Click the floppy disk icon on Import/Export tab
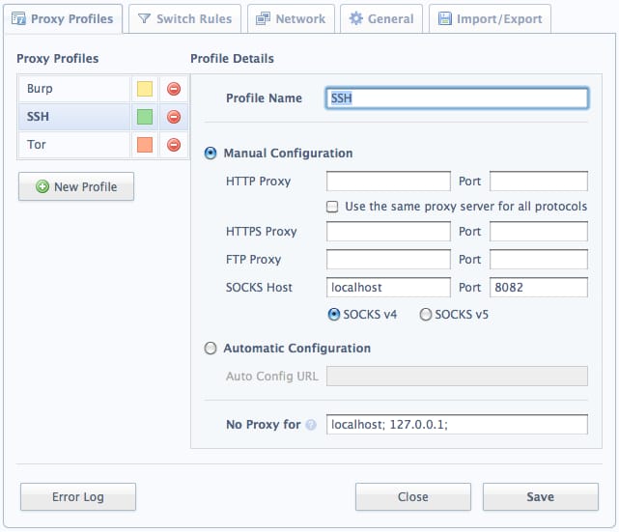This screenshot has width=619, height=532. click(x=445, y=18)
